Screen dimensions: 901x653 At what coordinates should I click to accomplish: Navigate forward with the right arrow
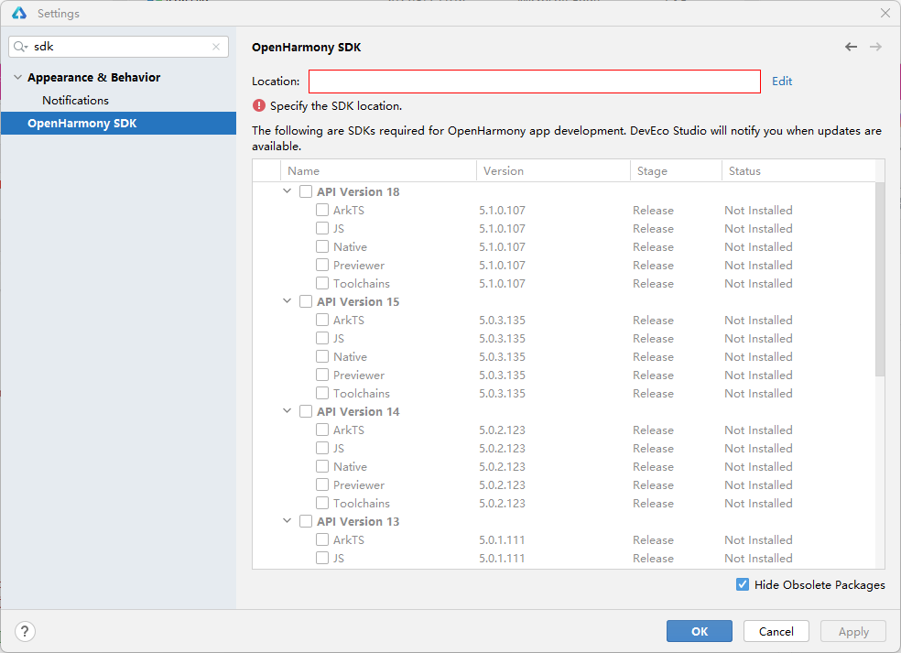coord(875,47)
